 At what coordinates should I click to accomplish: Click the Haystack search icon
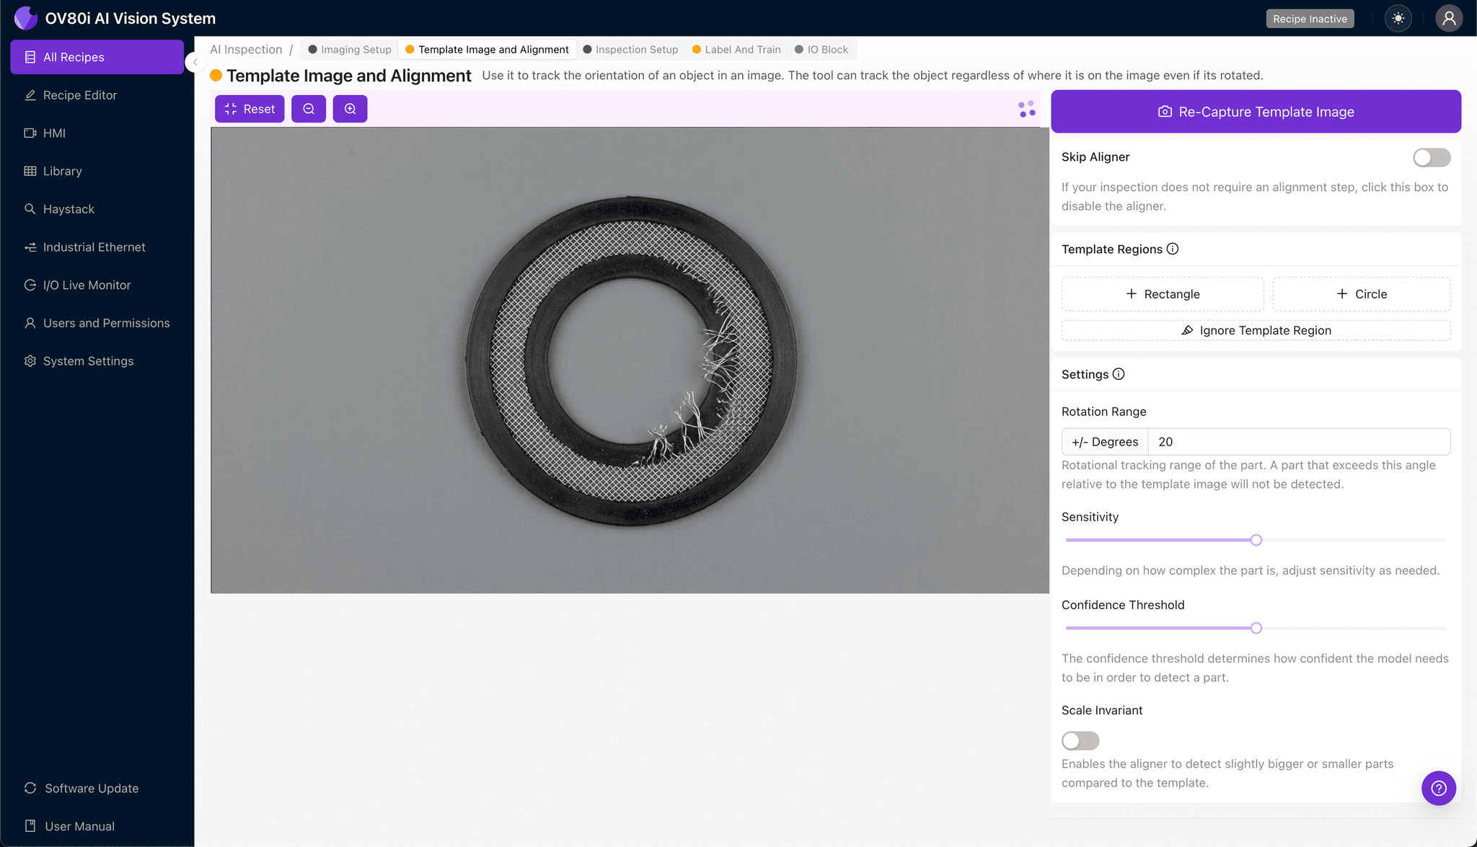tap(30, 209)
